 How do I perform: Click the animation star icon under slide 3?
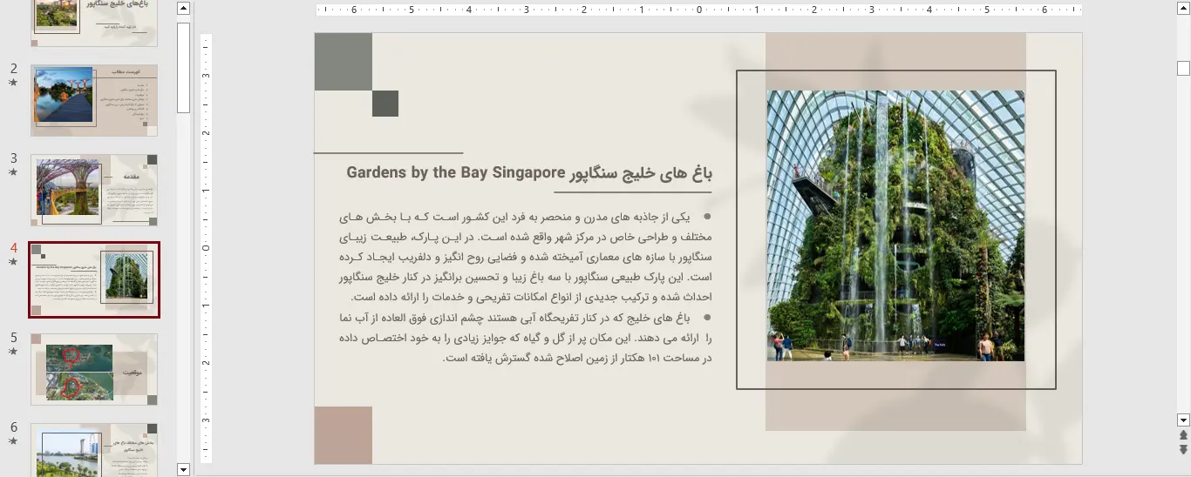click(x=13, y=172)
